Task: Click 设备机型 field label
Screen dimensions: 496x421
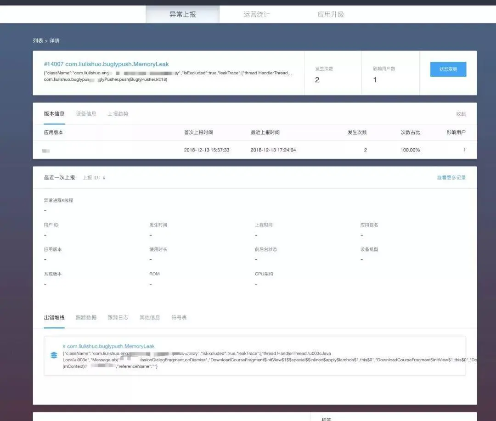Action: (x=369, y=249)
